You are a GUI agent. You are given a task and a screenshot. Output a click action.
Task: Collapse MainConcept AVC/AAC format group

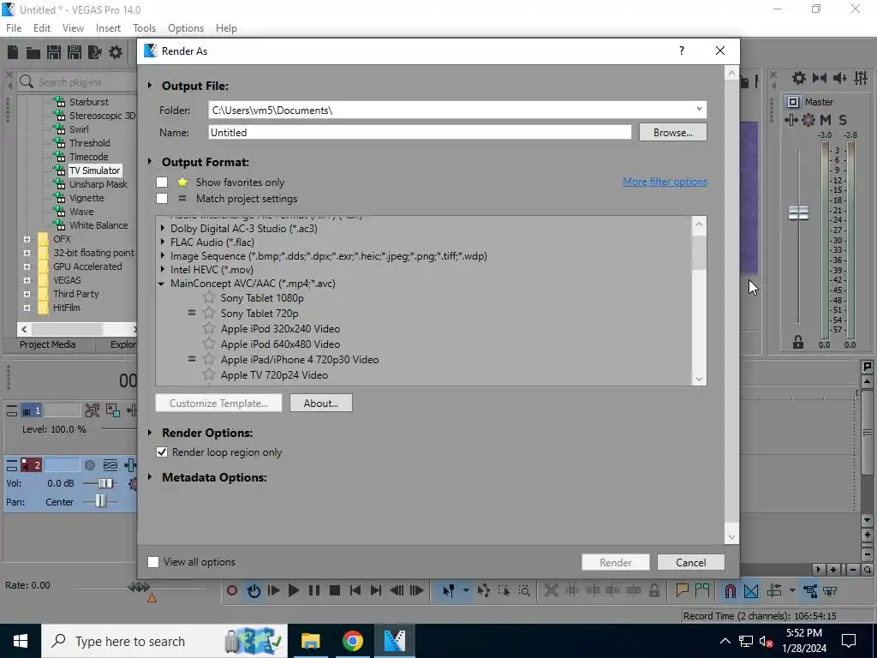pos(162,284)
